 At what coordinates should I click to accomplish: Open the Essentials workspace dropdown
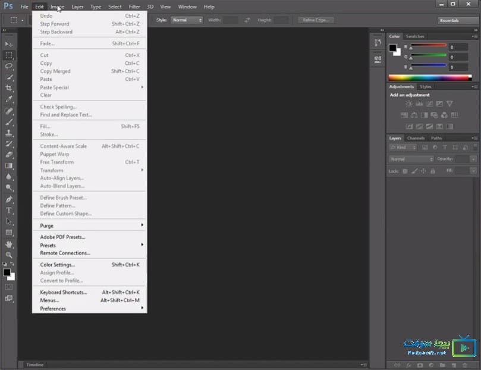click(457, 20)
